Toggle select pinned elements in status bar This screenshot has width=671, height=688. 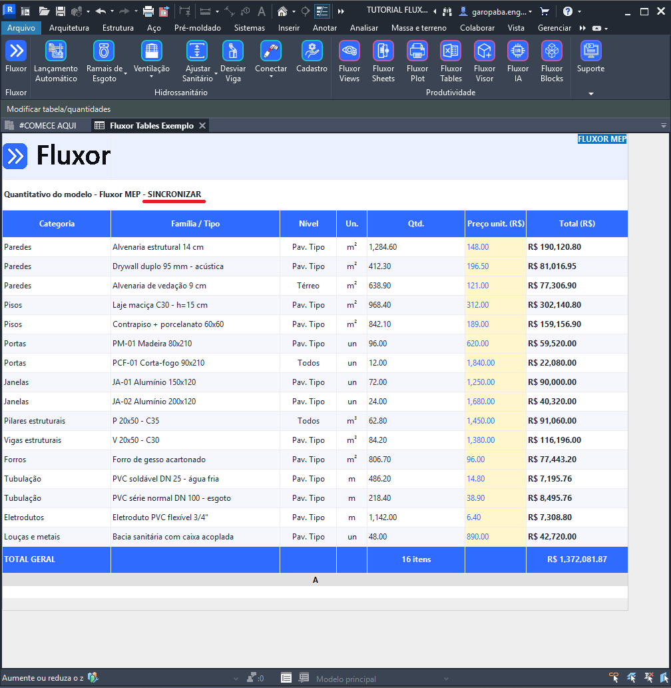648,678
